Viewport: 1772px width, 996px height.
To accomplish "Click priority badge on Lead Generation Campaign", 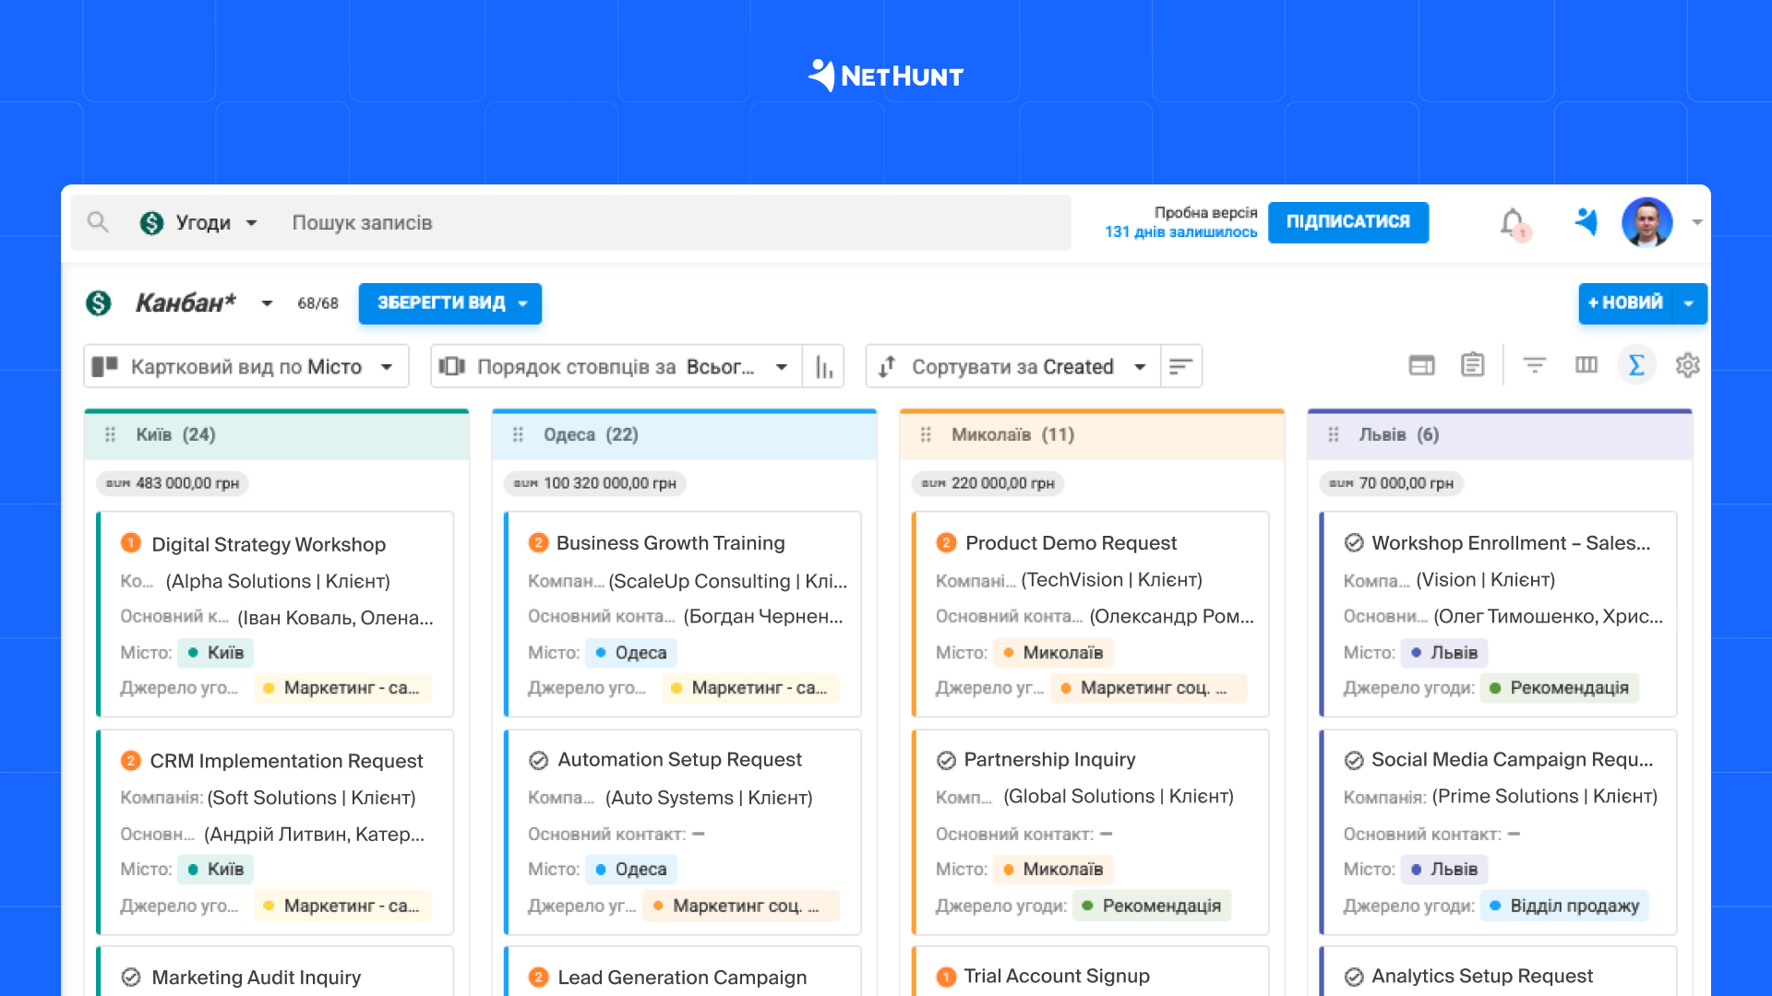I will point(539,977).
